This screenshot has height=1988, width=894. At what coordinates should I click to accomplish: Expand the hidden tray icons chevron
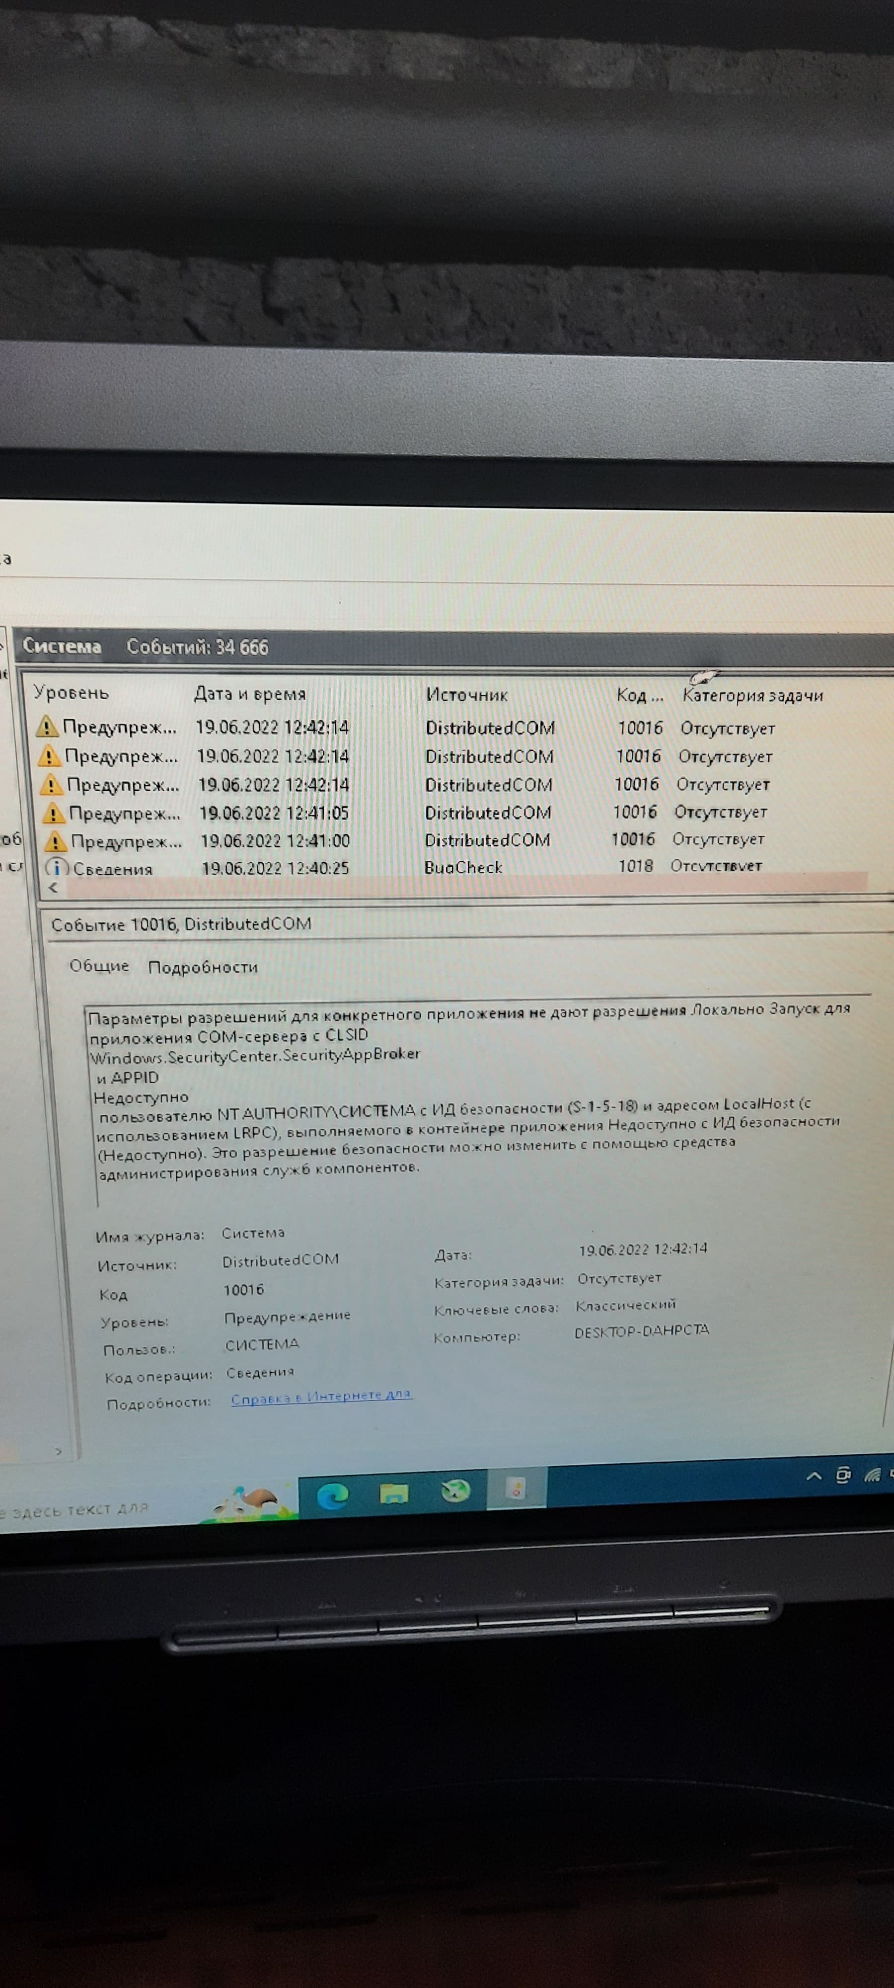(813, 1476)
